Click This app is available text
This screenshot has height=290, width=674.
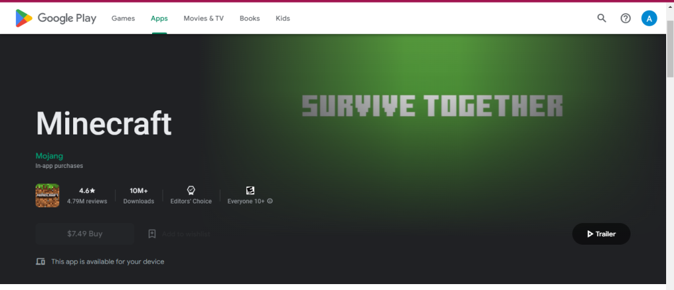107,261
